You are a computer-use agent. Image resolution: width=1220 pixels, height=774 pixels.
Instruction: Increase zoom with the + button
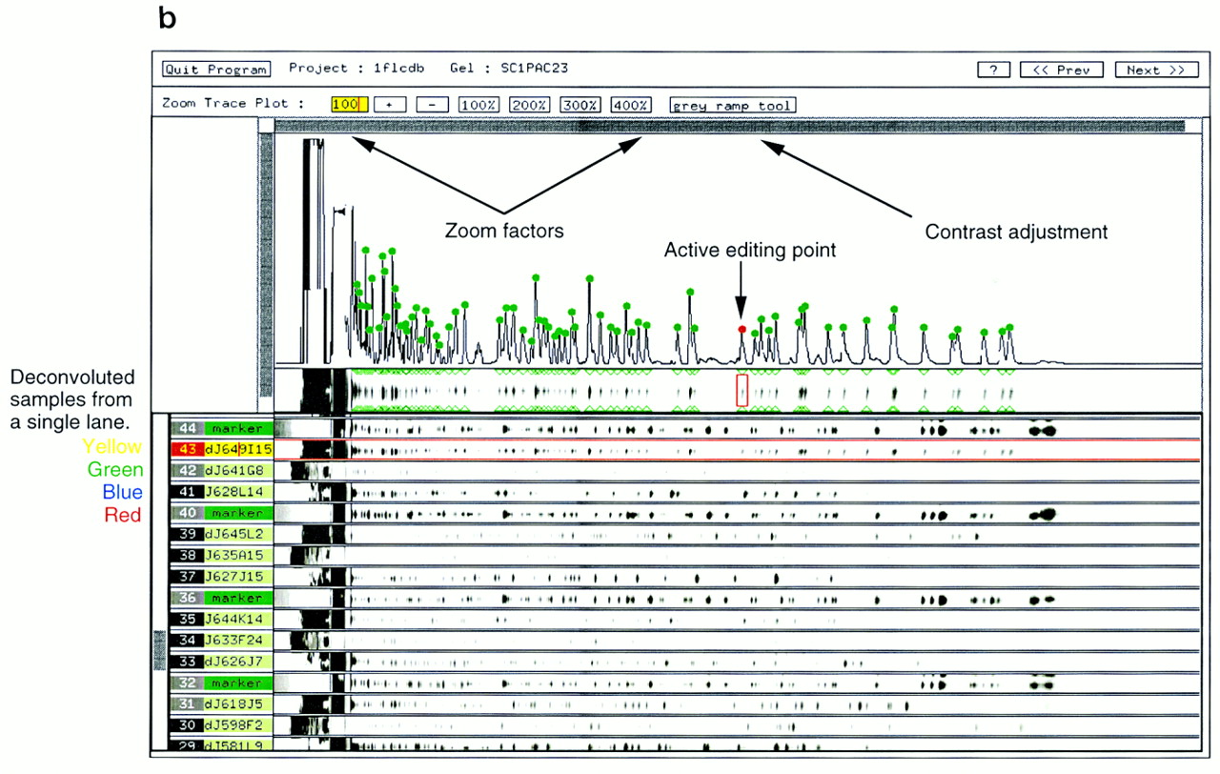tap(390, 105)
